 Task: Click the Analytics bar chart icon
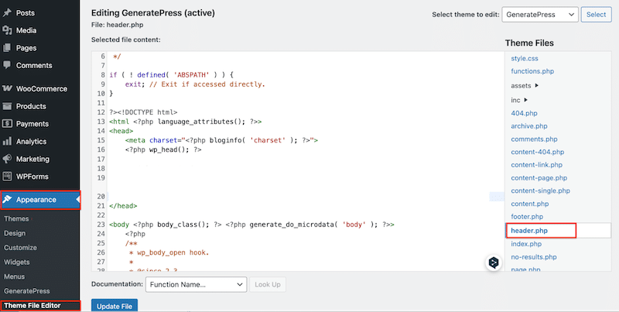(x=7, y=142)
